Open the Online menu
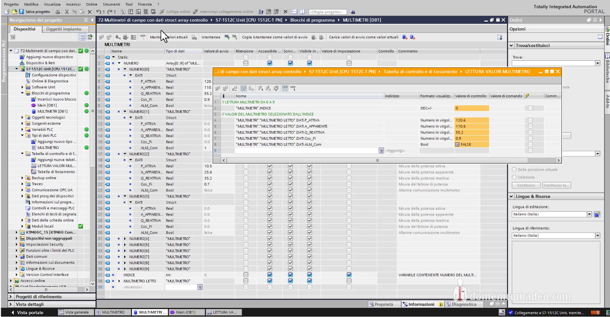 (x=91, y=4)
